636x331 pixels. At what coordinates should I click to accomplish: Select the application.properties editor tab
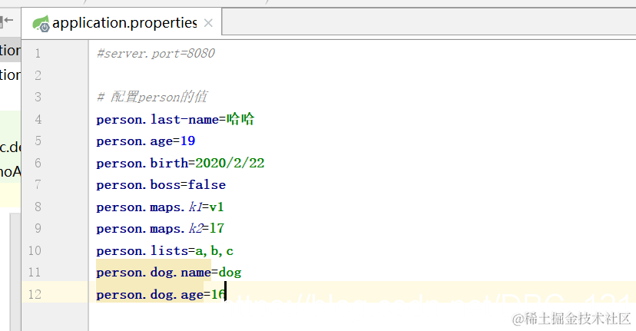click(x=121, y=23)
